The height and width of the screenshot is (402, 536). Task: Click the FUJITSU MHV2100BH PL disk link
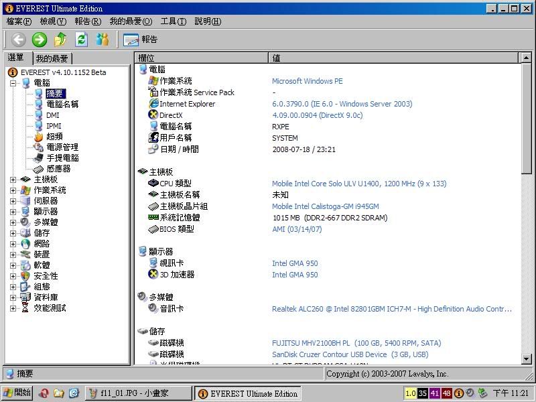coord(356,343)
